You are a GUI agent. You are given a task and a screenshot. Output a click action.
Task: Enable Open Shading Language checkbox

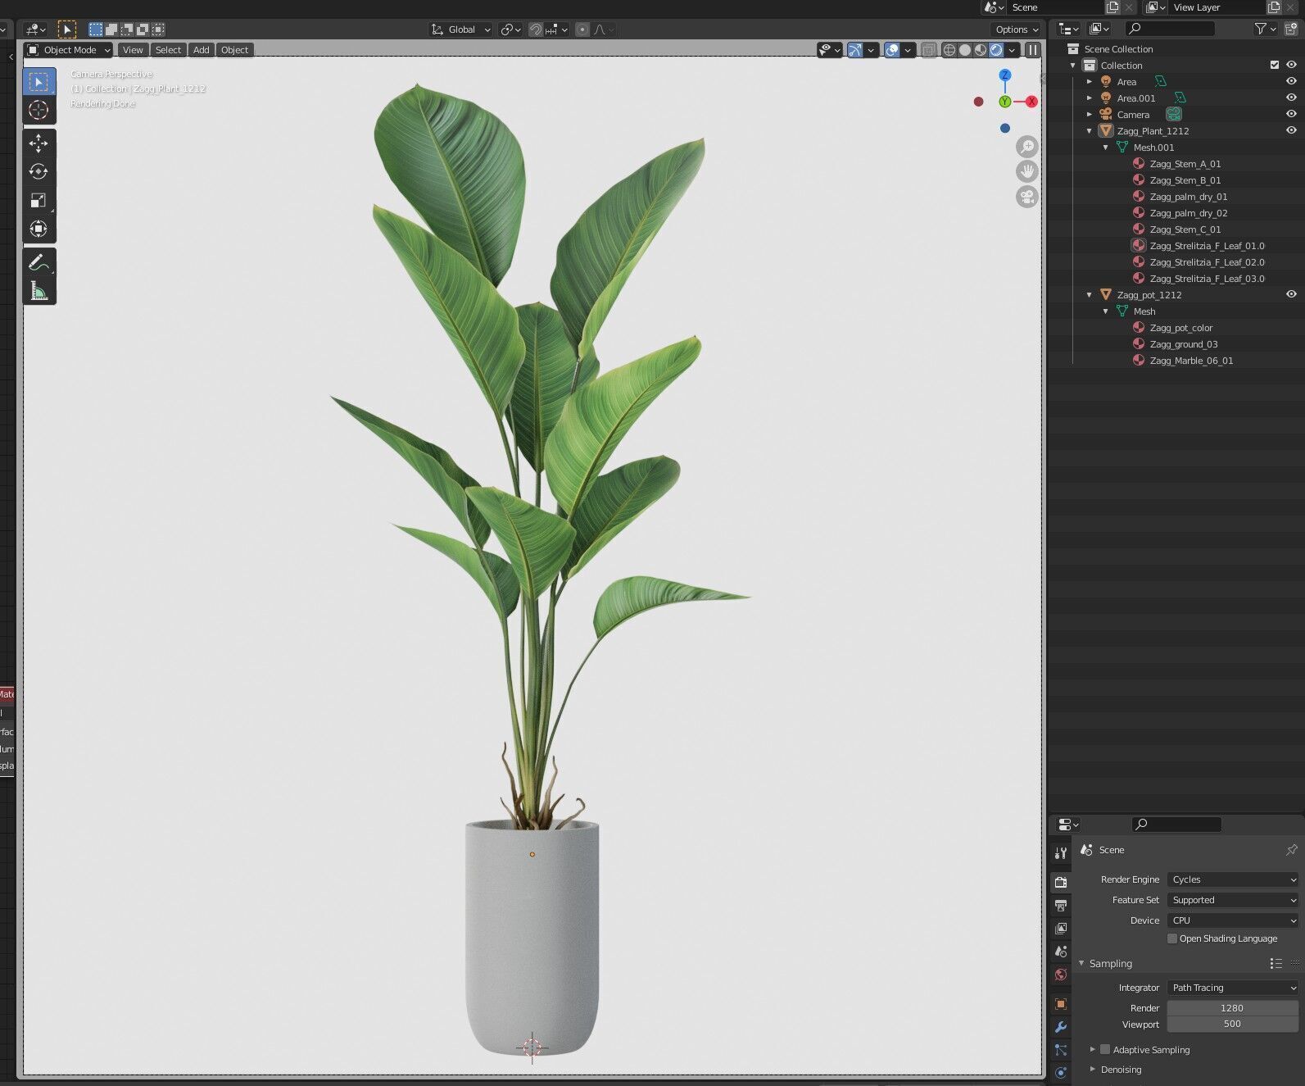point(1172,938)
